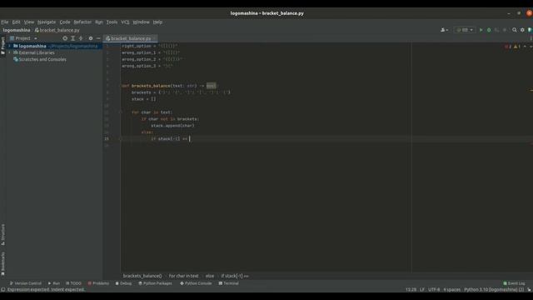Open the View menu
Screen dimensions: 533x300
29,22
